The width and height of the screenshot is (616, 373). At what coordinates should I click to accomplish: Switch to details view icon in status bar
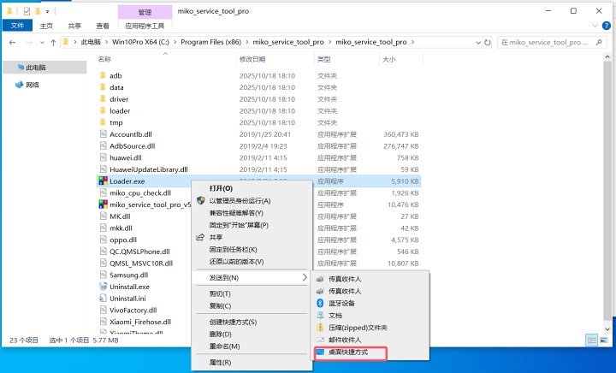coord(592,340)
